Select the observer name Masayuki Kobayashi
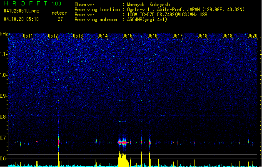 (x=150, y=5)
